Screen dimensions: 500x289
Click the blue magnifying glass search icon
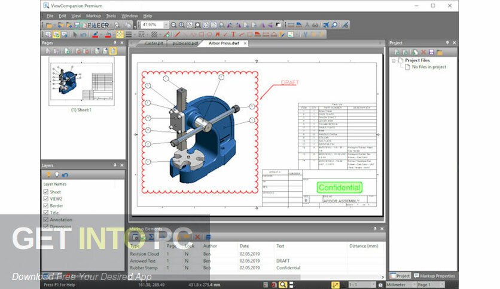pos(334,25)
